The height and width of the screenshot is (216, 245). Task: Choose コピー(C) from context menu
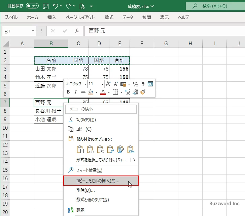[x=101, y=129]
